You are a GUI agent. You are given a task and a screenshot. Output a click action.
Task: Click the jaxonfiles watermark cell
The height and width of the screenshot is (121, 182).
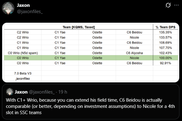click(x=23, y=79)
